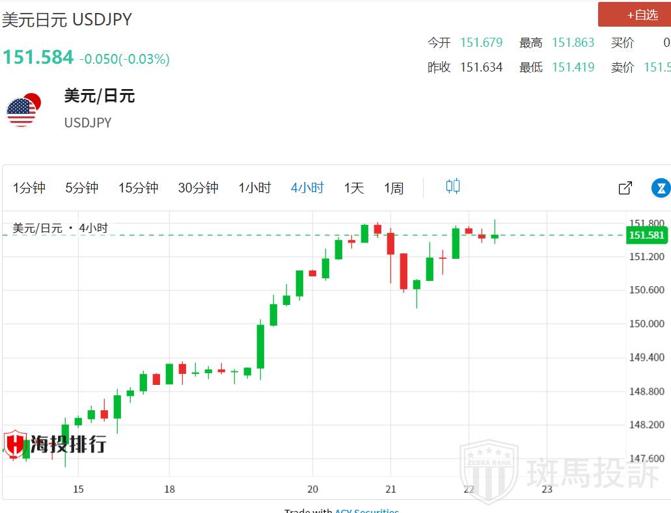Click the 150.000 price axis label
The width and height of the screenshot is (671, 513).
point(647,324)
